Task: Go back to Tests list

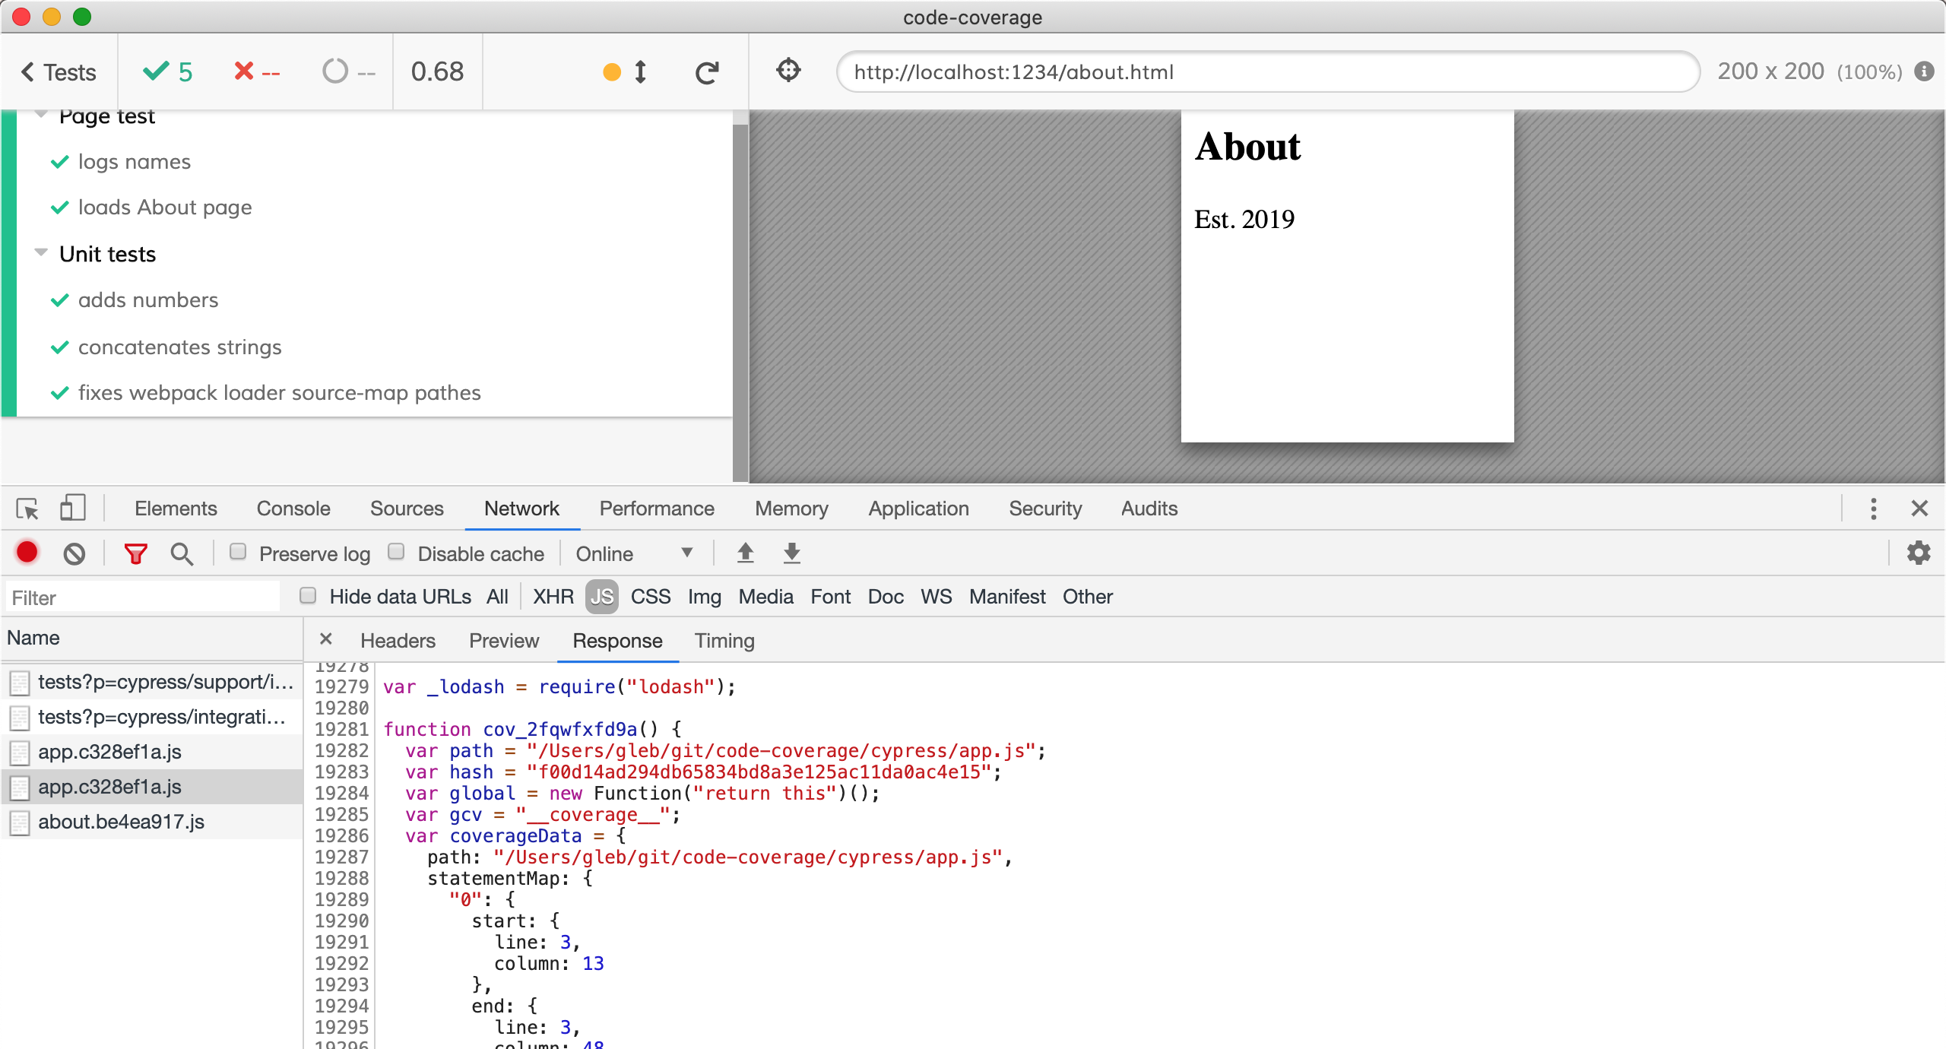Action: pos(59,72)
